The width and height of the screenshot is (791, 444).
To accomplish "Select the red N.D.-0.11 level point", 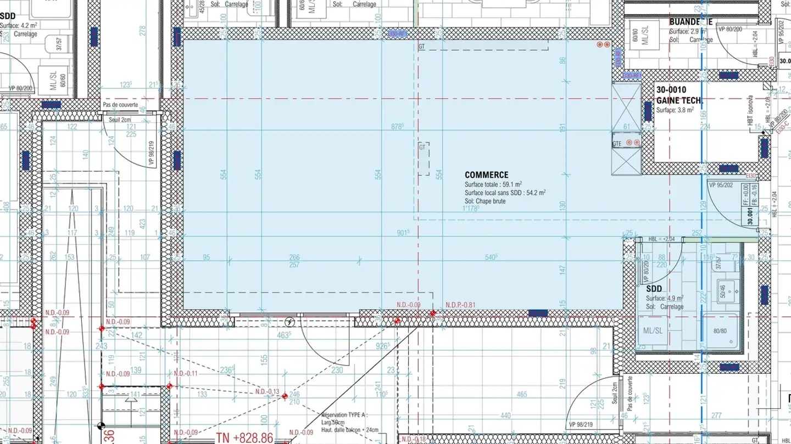I will [x=169, y=386].
